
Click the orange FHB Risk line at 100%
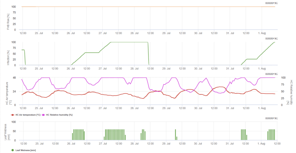(145, 7)
